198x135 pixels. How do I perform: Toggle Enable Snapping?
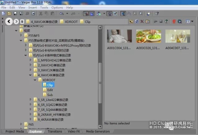(x=86, y=13)
